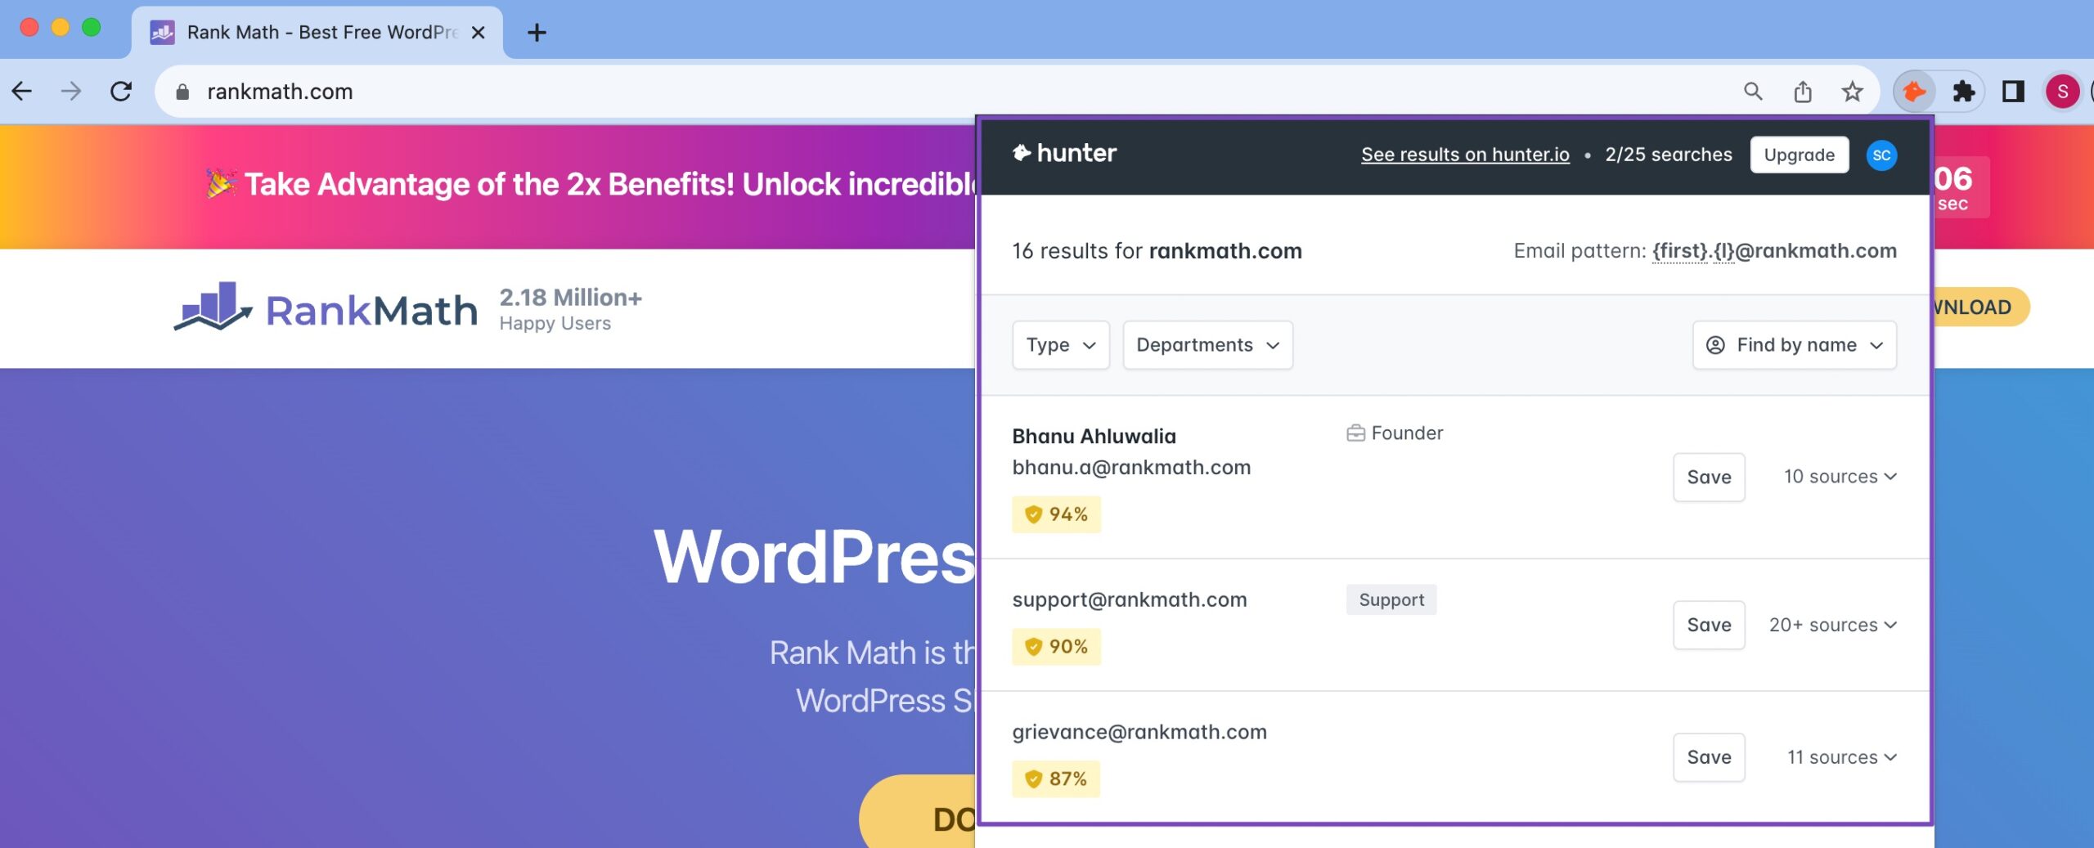Expand 11 sources for grievance email

pyautogui.click(x=1841, y=757)
